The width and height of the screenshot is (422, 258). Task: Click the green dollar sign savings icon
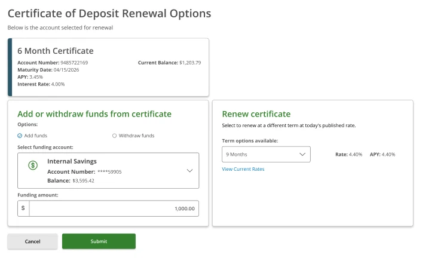pos(33,165)
